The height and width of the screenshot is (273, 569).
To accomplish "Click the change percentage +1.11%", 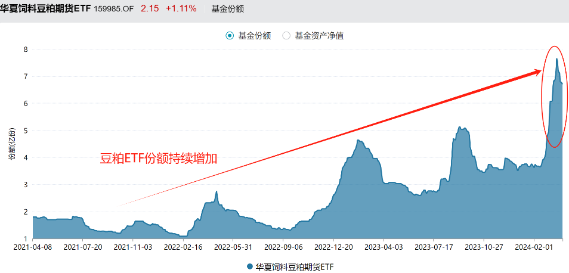I will coord(181,9).
